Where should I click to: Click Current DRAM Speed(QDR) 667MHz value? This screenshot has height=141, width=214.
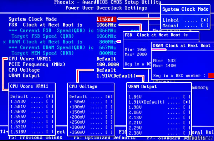tap(108, 48)
